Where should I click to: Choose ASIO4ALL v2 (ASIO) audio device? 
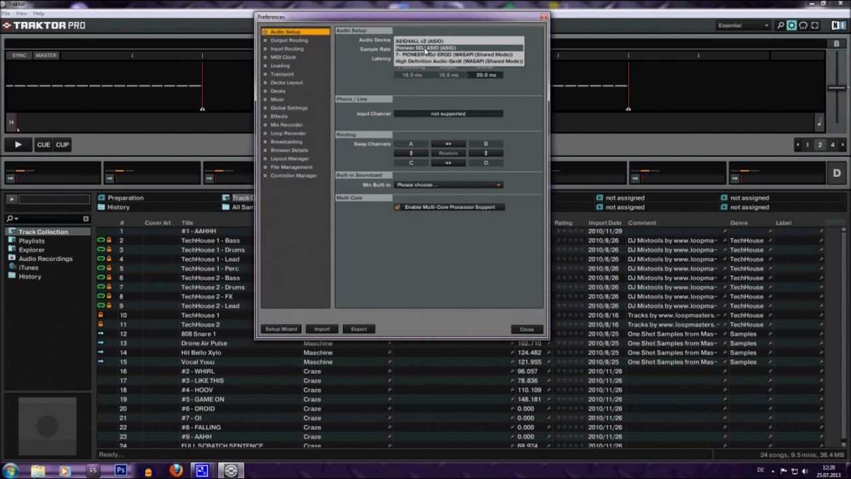[x=459, y=41]
